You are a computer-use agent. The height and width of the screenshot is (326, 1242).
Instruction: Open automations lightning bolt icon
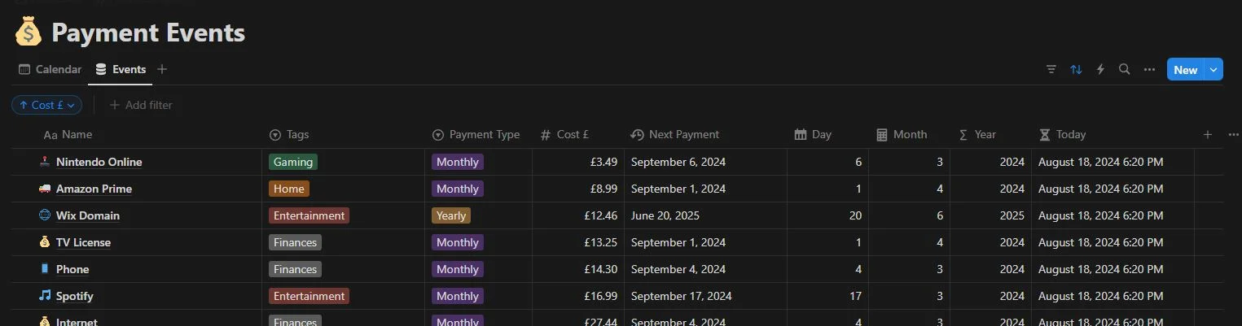pyautogui.click(x=1100, y=70)
